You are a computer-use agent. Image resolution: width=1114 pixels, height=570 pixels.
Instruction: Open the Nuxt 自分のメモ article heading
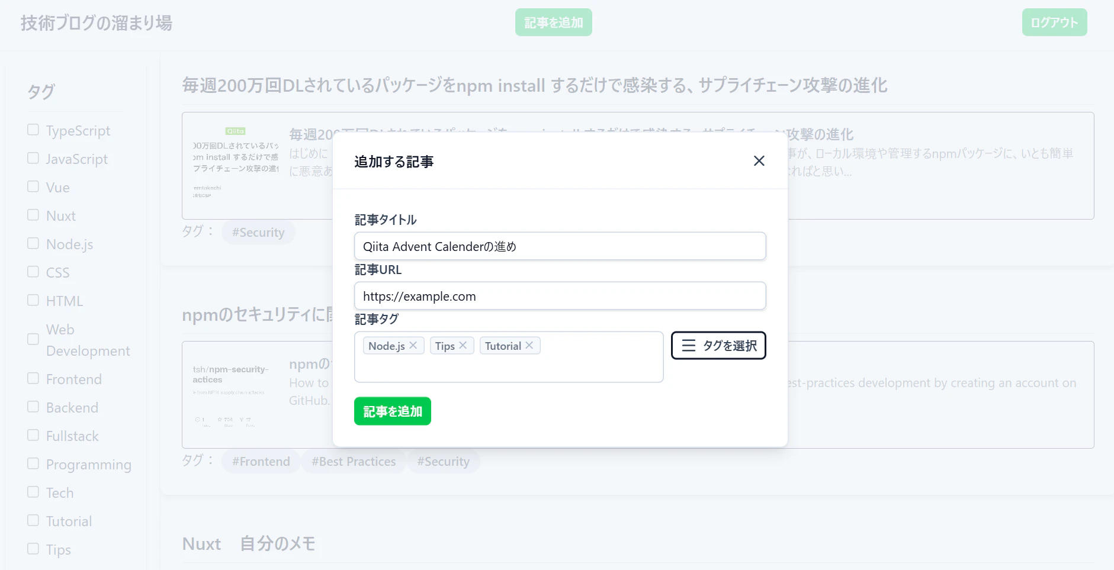[x=249, y=543]
